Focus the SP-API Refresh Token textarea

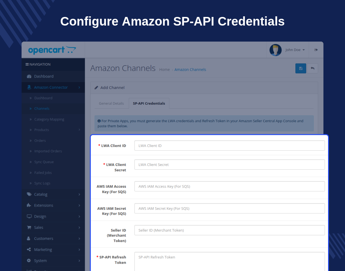(x=229, y=261)
